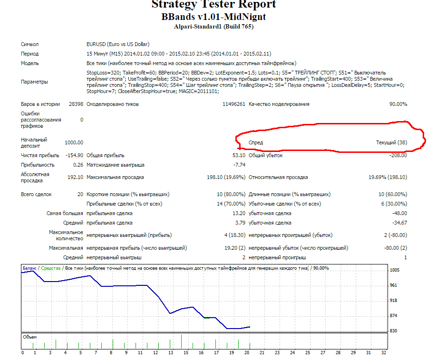This screenshot has width=427, height=358.
Task: Select the "15 Минут (M15)" period value
Action: tap(105, 54)
